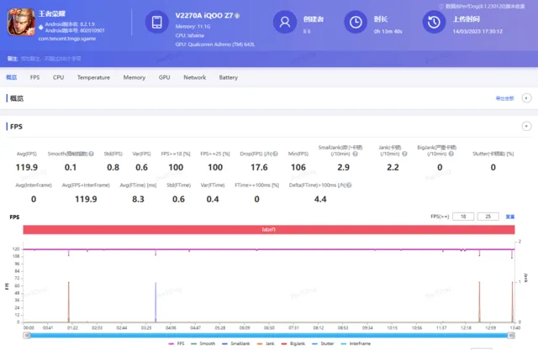
Task: Click the info icon beside iQOO Z7
Action: (238, 16)
